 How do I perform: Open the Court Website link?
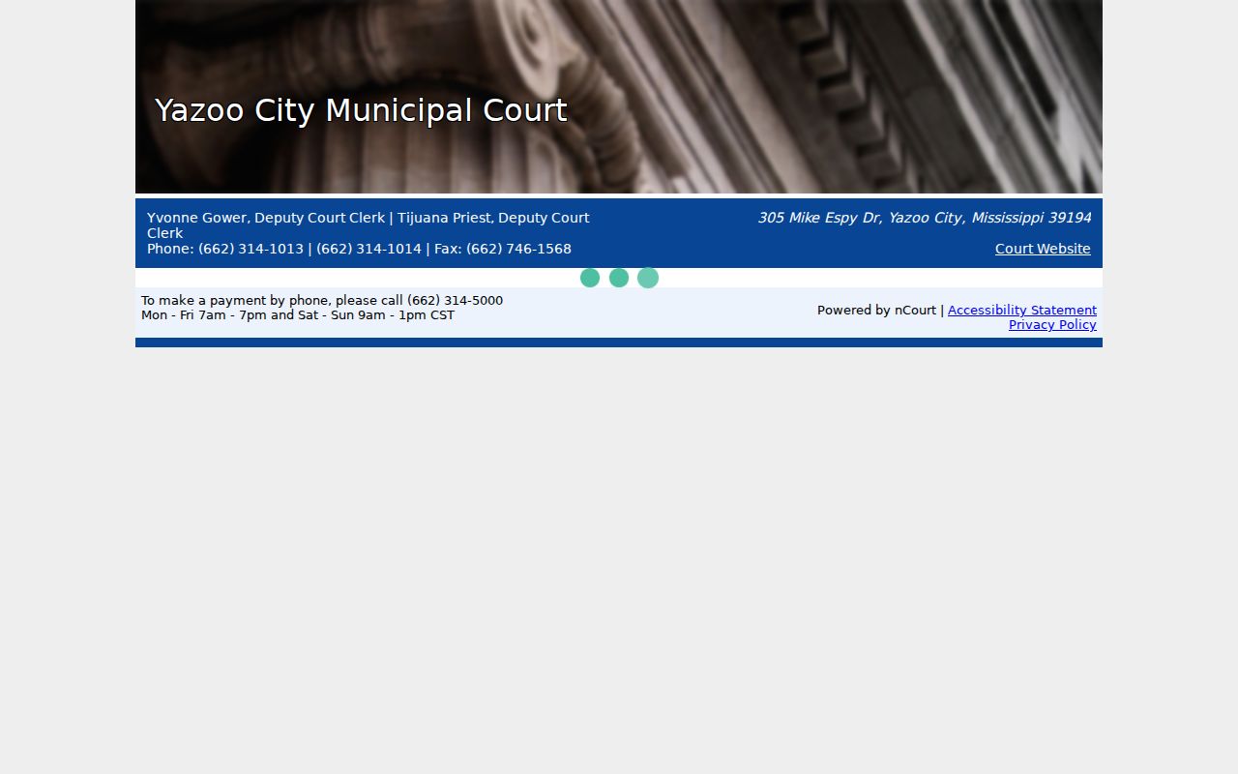tap(1043, 249)
